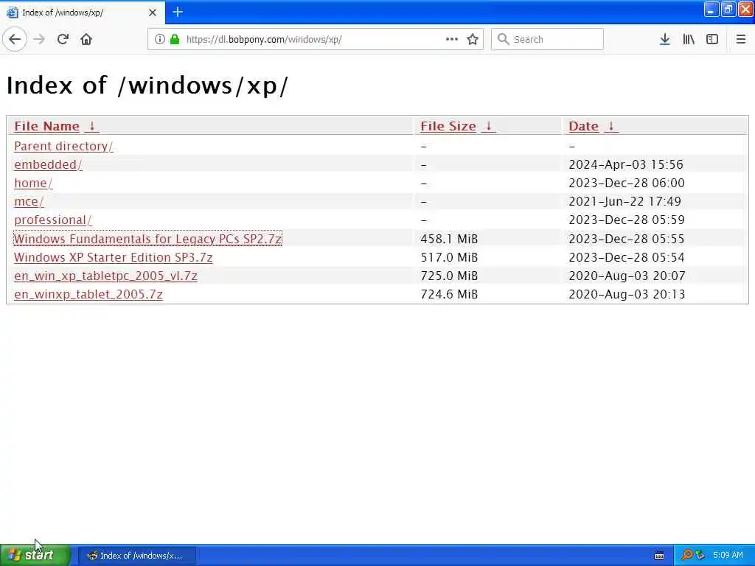Open the Parent directory link

(63, 146)
